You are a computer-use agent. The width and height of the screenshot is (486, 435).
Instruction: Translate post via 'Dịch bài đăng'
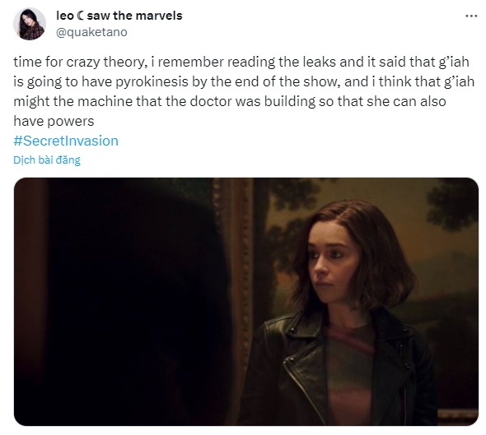[47, 160]
